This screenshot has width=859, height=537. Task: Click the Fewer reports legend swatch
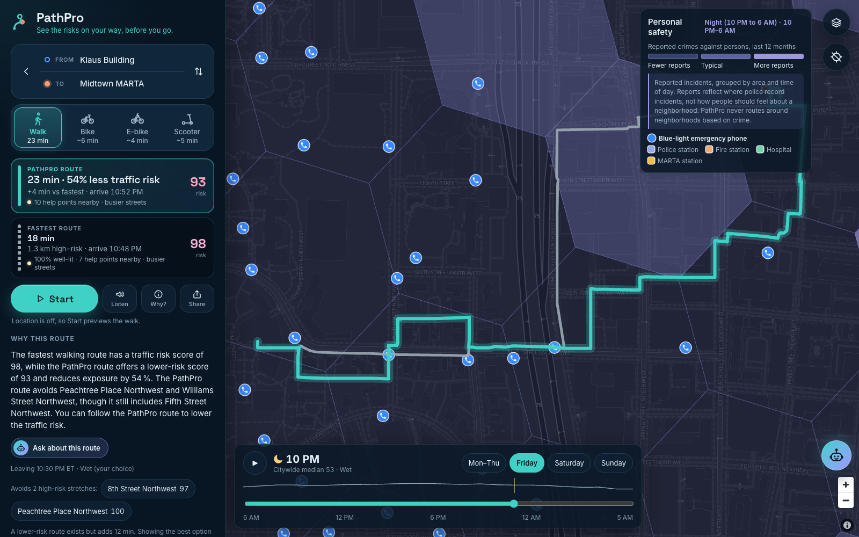[673, 56]
